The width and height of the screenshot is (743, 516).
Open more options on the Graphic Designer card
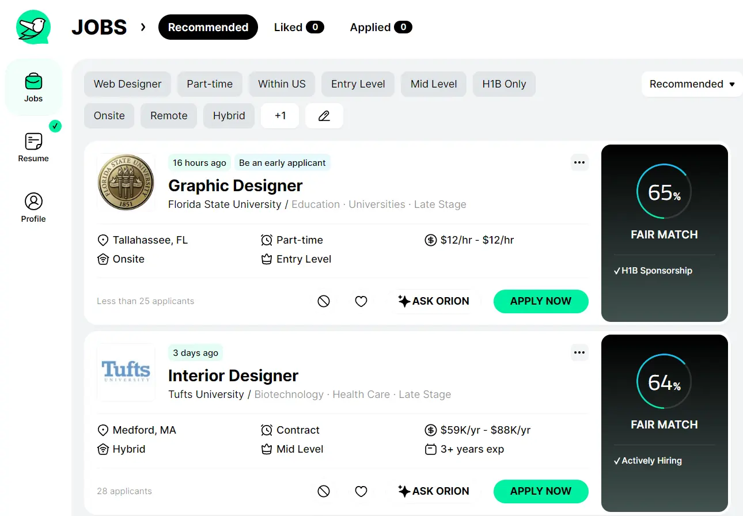click(x=579, y=162)
